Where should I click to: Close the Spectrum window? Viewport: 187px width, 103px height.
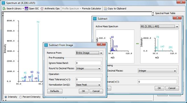pyautogui.click(x=181, y=2)
